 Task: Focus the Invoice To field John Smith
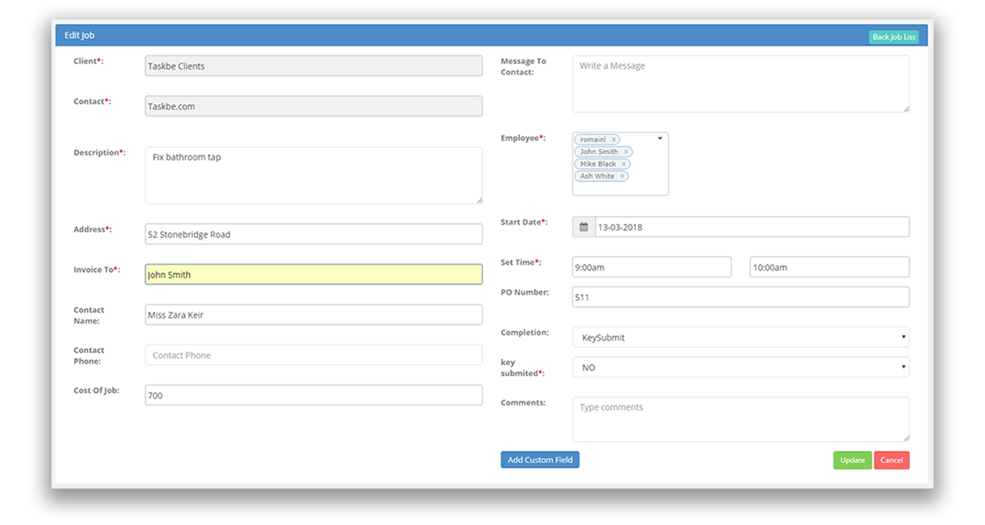pyautogui.click(x=313, y=274)
